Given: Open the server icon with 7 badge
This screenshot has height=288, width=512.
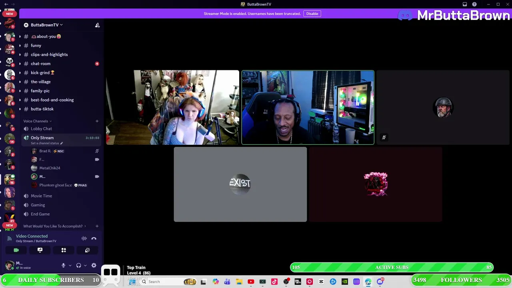Looking at the screenshot, I should [10, 126].
